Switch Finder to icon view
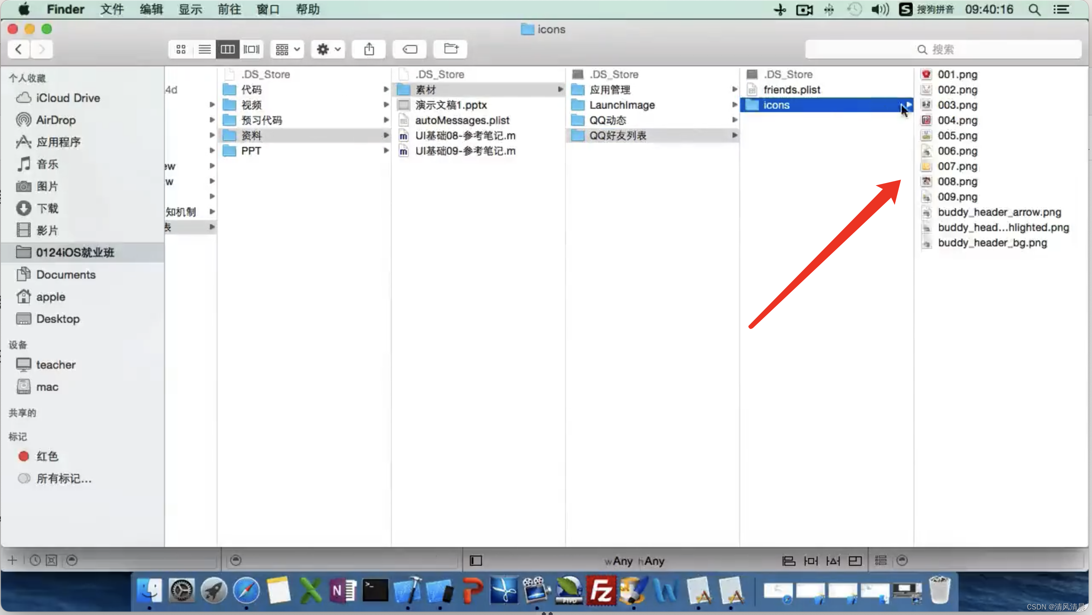The image size is (1092, 615). [181, 49]
